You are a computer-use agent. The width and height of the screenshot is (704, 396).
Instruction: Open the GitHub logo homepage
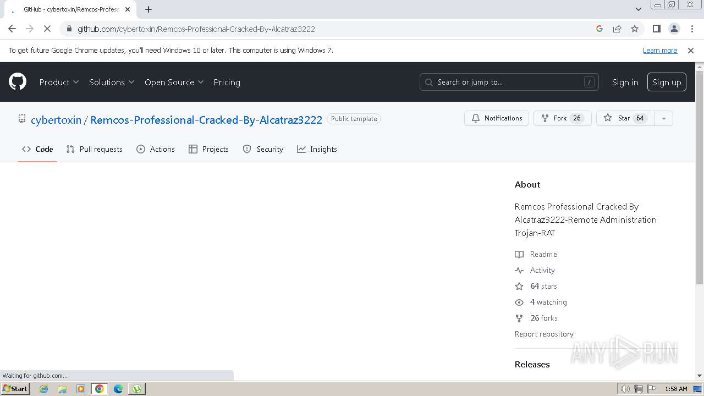[18, 82]
